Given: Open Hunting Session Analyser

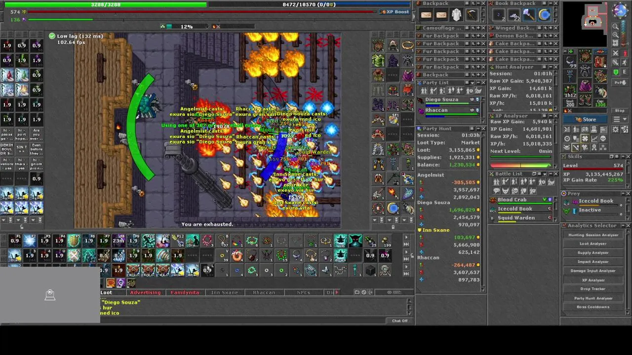Looking at the screenshot, I should [x=593, y=235].
